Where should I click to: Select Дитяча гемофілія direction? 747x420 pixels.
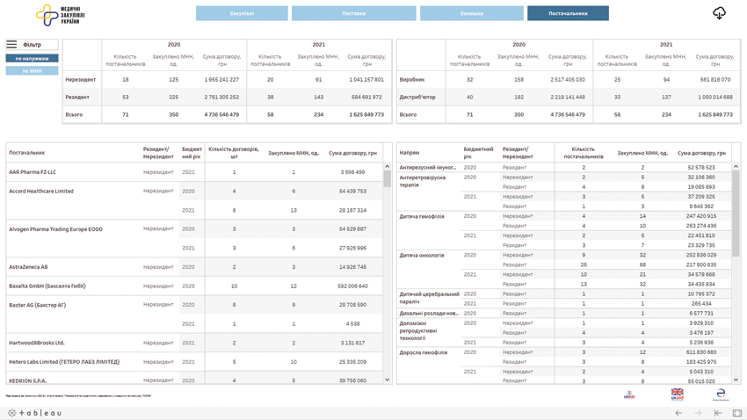[422, 216]
